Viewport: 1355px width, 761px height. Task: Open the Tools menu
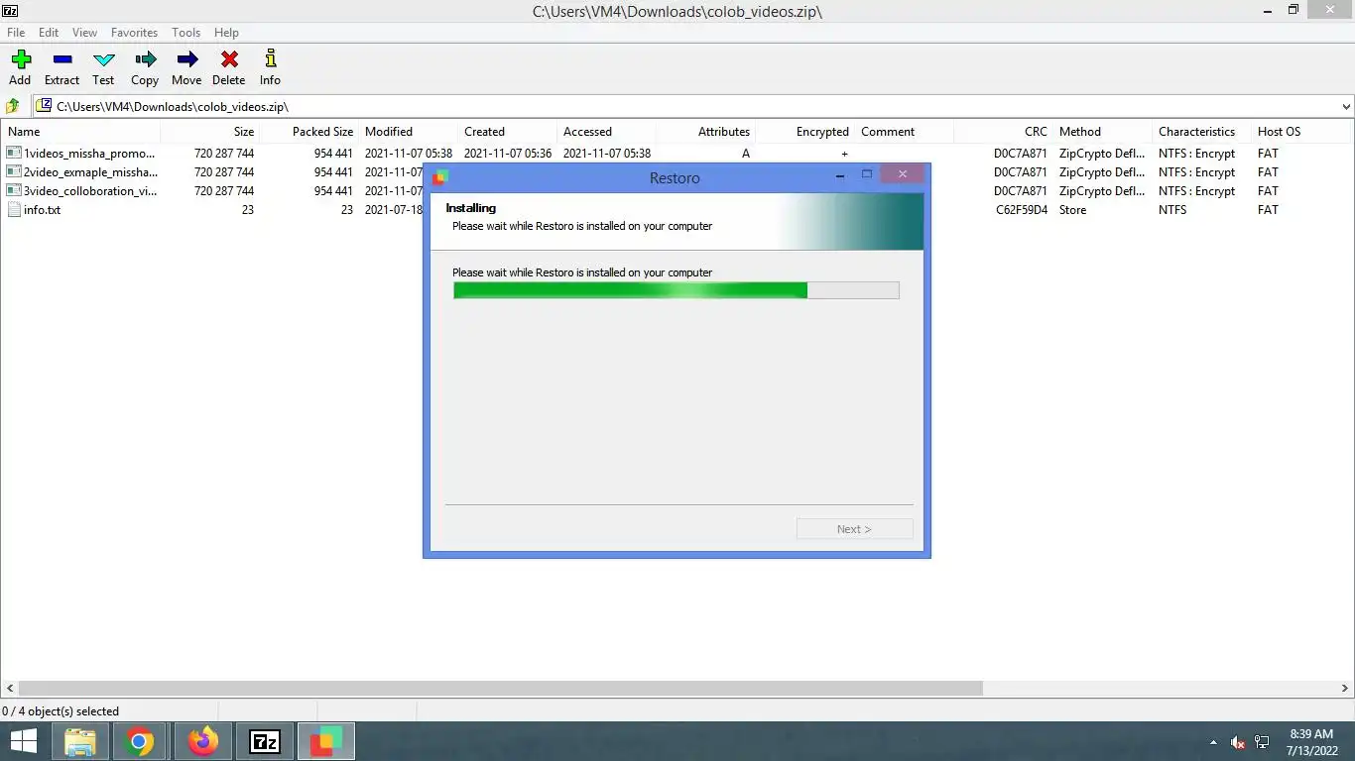[x=185, y=33]
